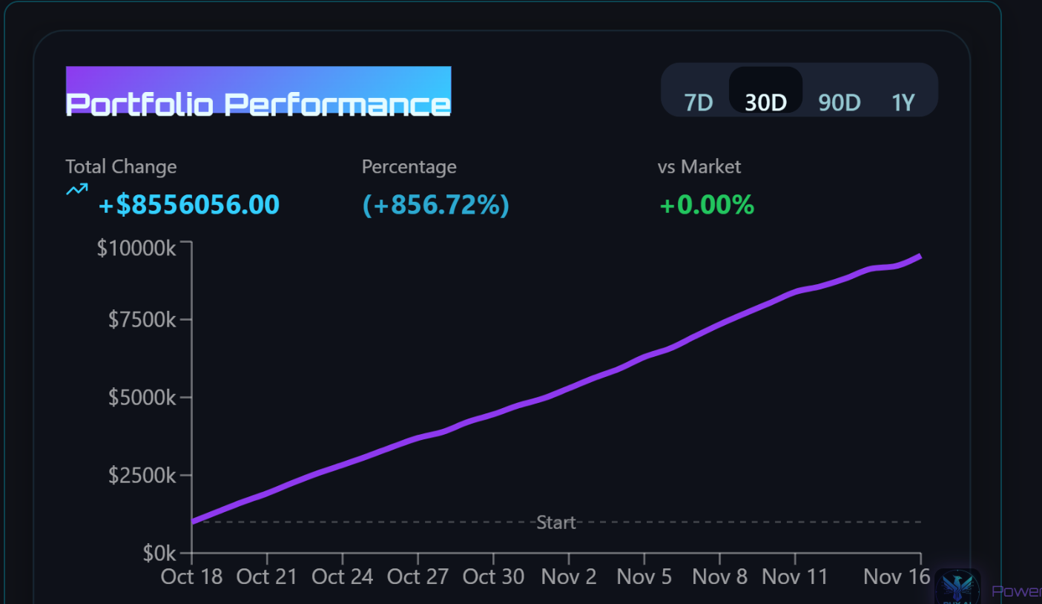The image size is (1042, 604).
Task: Click the 'Start' baseline label
Action: tap(556, 522)
